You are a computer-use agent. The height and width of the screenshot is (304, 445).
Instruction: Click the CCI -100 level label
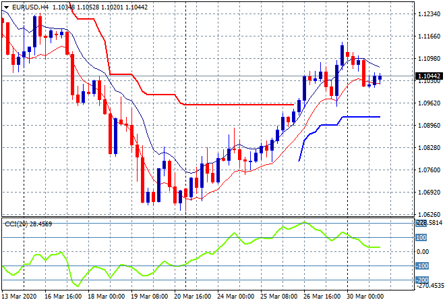421,266
